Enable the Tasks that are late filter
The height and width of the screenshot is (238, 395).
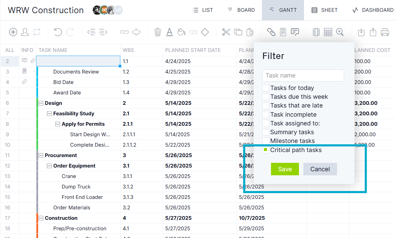point(266,105)
